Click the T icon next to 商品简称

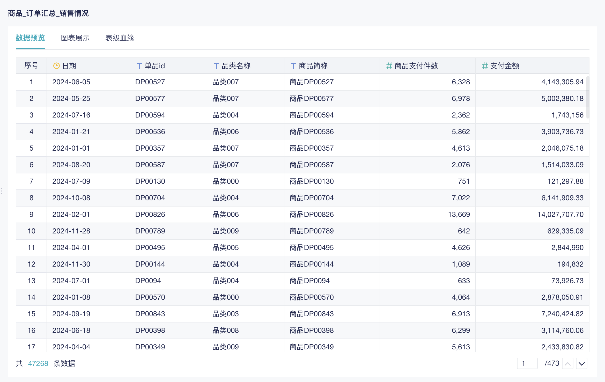click(x=293, y=66)
